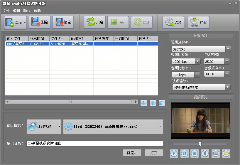Pause the video preview
Image resolution: width=240 pixels, height=165 pixels.
(x=184, y=153)
